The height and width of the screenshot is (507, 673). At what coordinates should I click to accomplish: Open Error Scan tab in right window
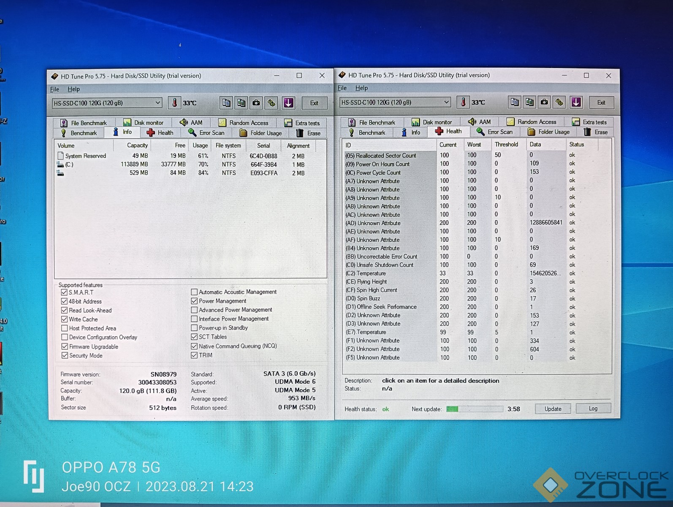click(x=494, y=132)
